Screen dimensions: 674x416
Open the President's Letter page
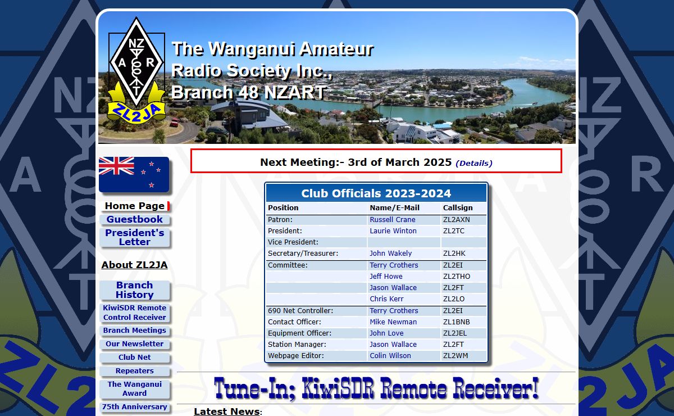click(135, 237)
